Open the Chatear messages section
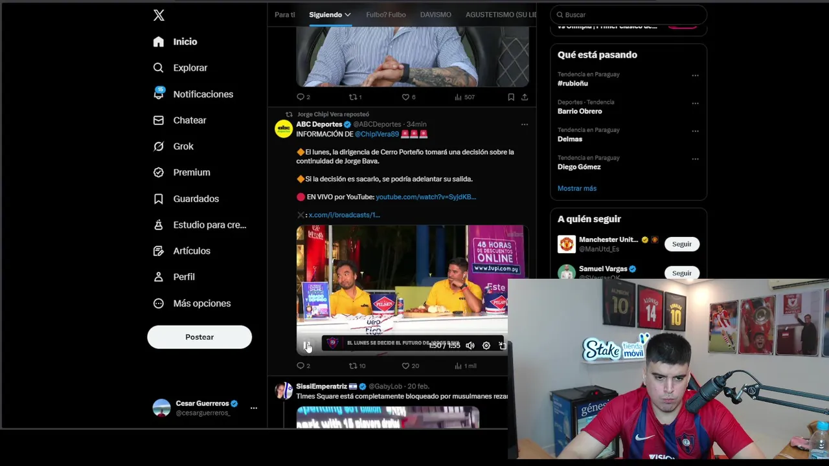Image resolution: width=829 pixels, height=466 pixels. [x=179, y=120]
